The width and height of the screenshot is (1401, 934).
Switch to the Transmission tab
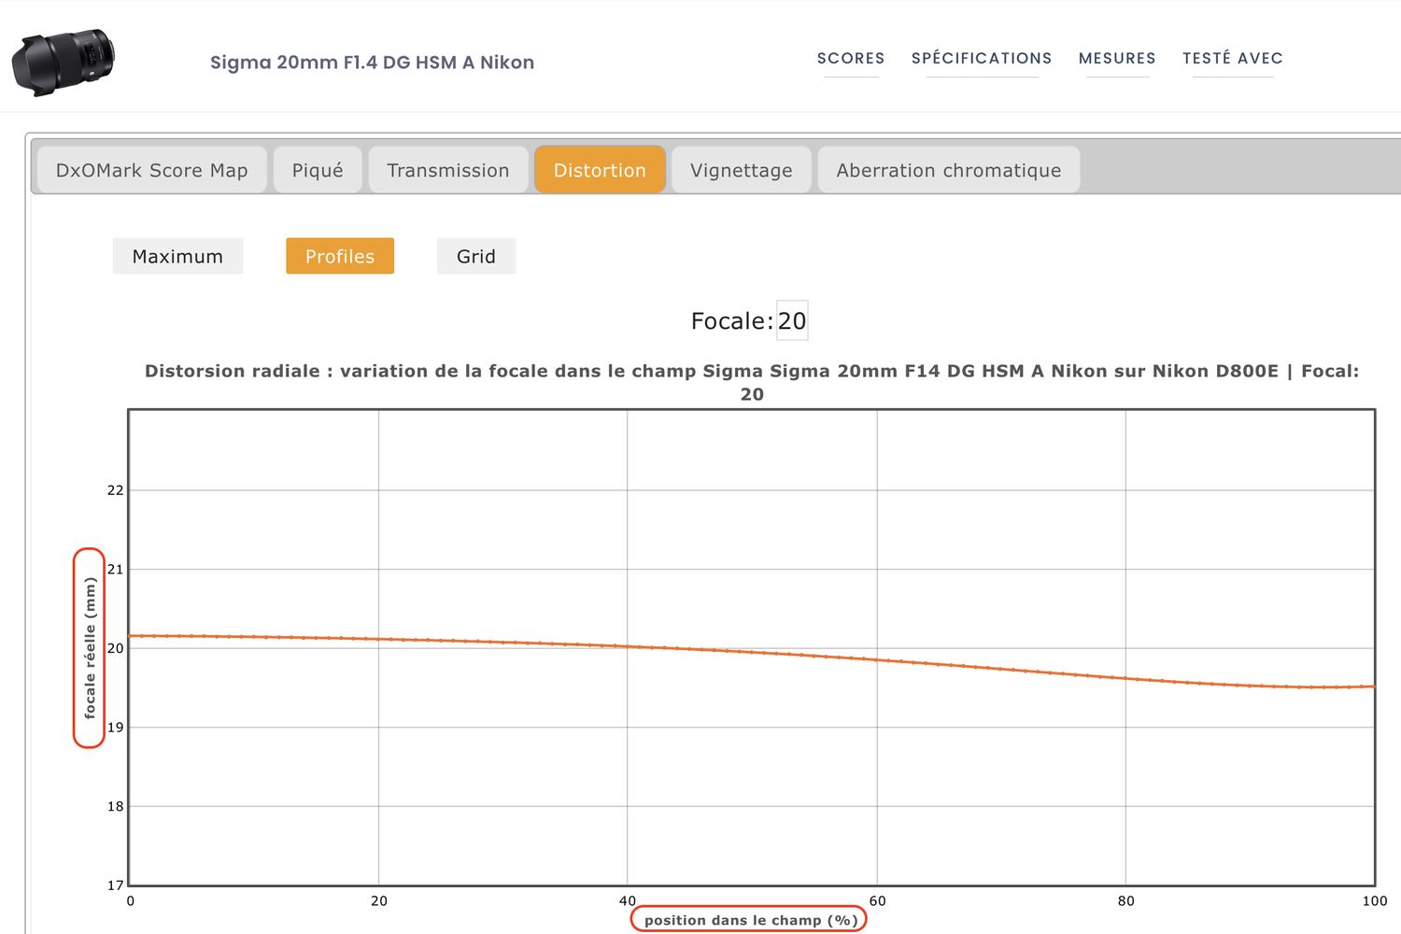pyautogui.click(x=448, y=170)
